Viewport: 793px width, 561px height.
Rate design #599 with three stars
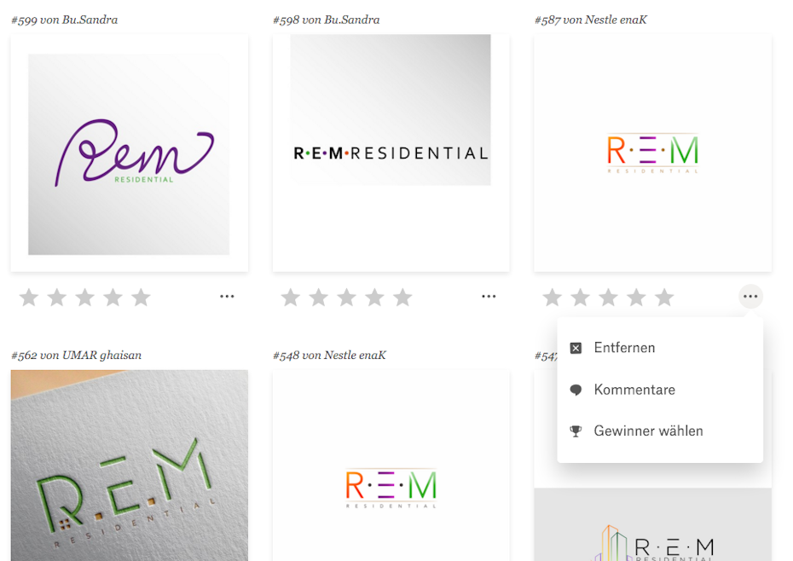85,297
